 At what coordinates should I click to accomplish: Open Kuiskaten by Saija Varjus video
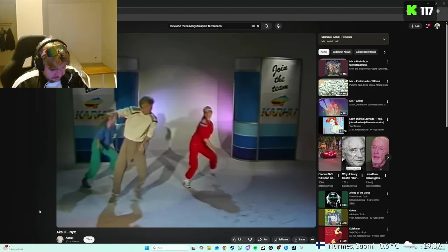coord(333,235)
